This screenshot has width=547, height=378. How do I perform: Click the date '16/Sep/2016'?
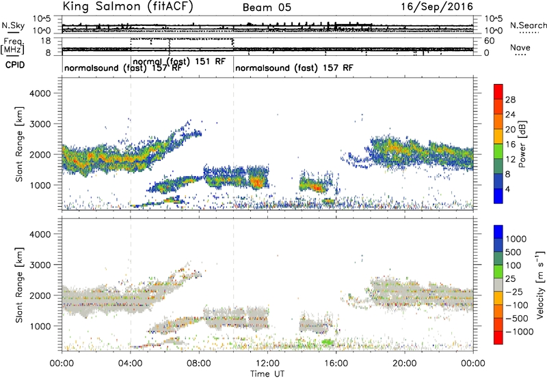click(437, 7)
